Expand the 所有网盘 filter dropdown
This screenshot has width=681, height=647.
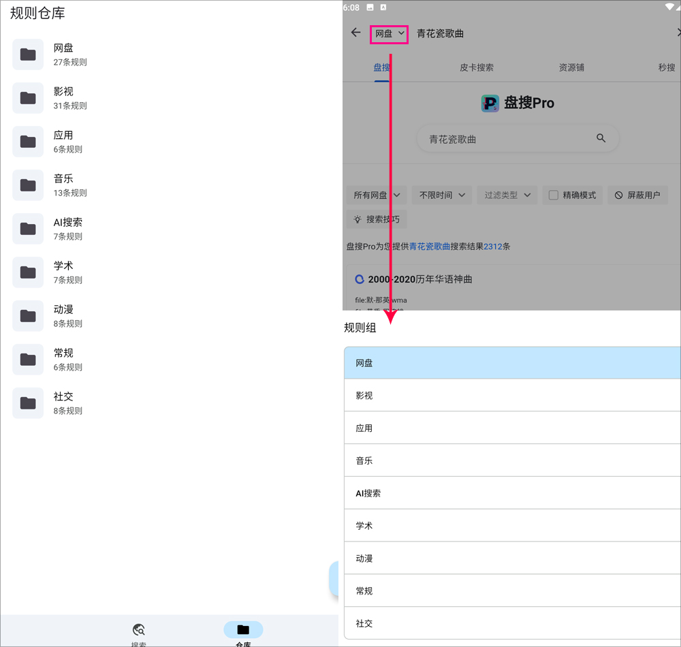(x=377, y=195)
